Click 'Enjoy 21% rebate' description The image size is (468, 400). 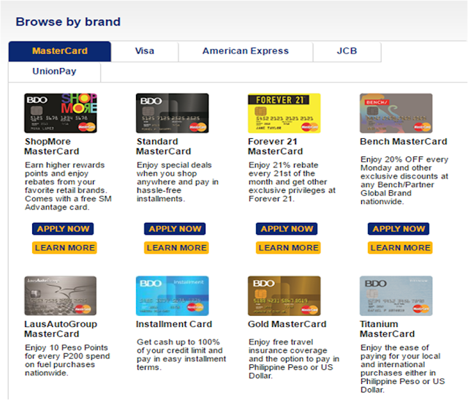[292, 182]
